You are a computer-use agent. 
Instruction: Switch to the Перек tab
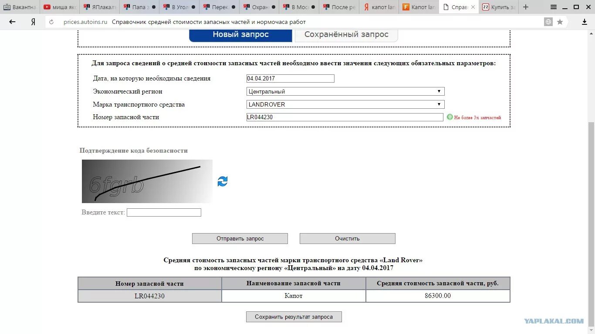pyautogui.click(x=220, y=7)
